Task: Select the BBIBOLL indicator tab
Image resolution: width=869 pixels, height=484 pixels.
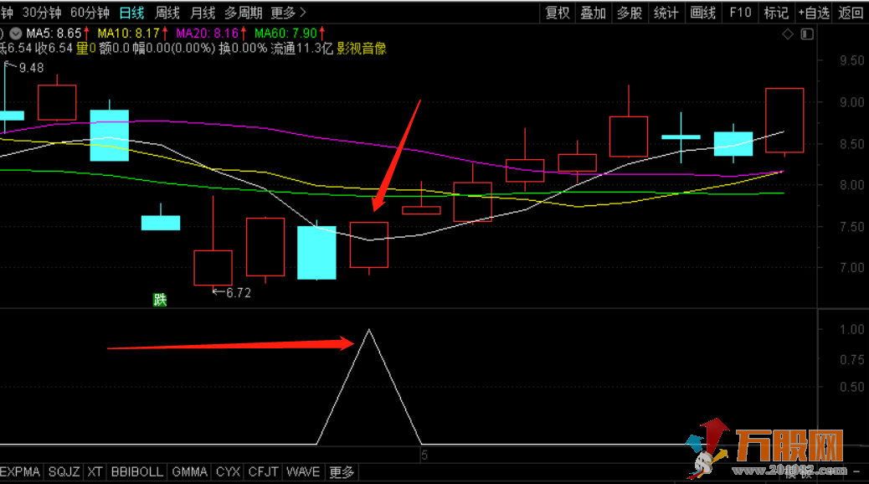Action: [137, 471]
